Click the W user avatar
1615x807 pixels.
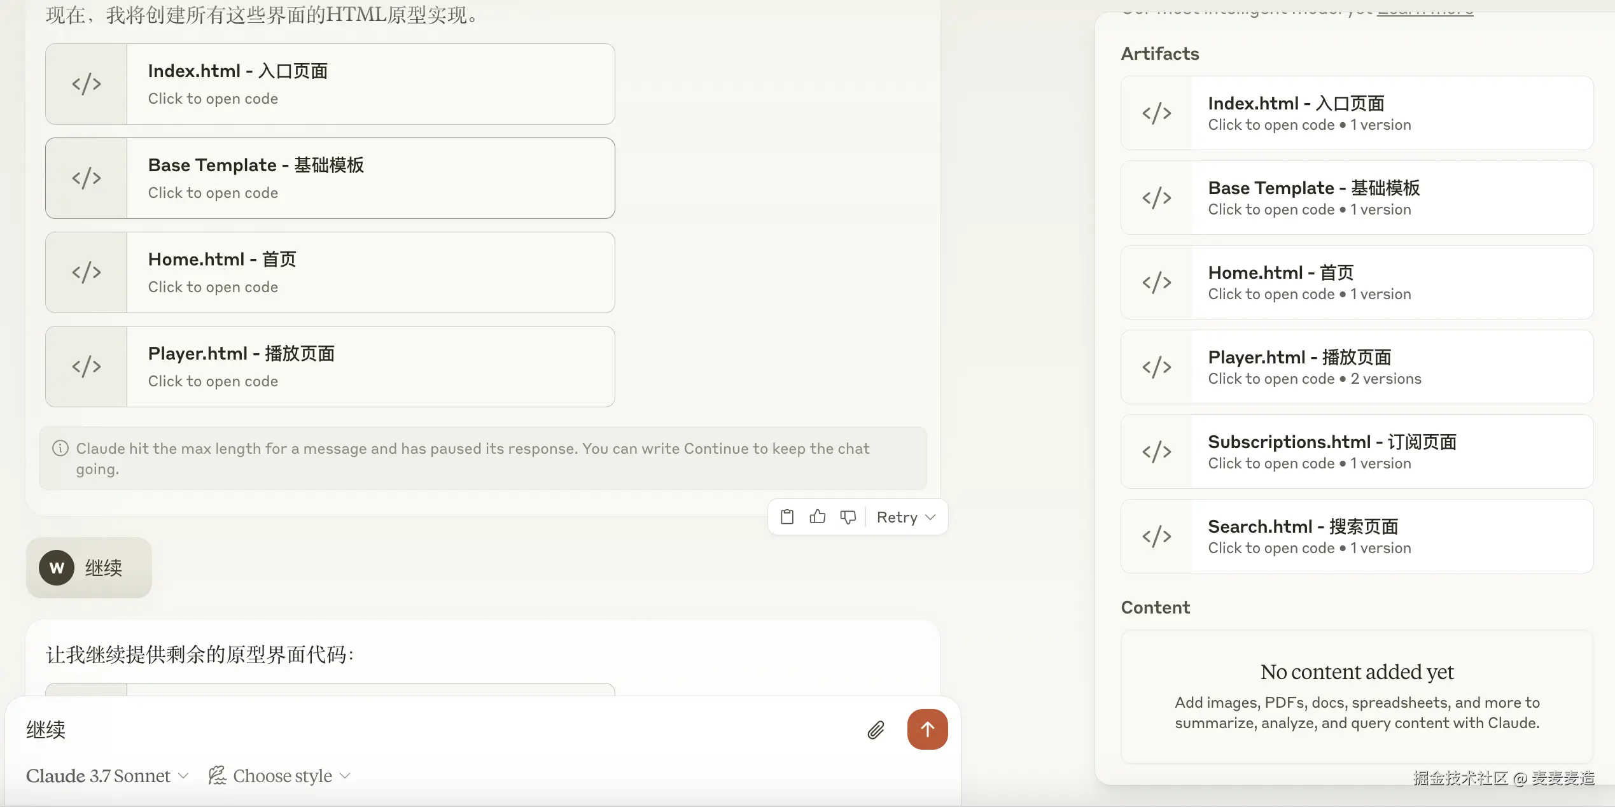[57, 568]
